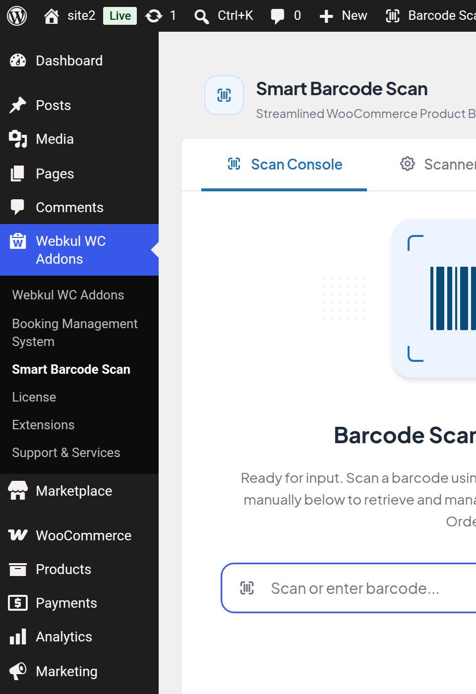
Task: Click the barcode icon inside input field
Action: (x=247, y=588)
